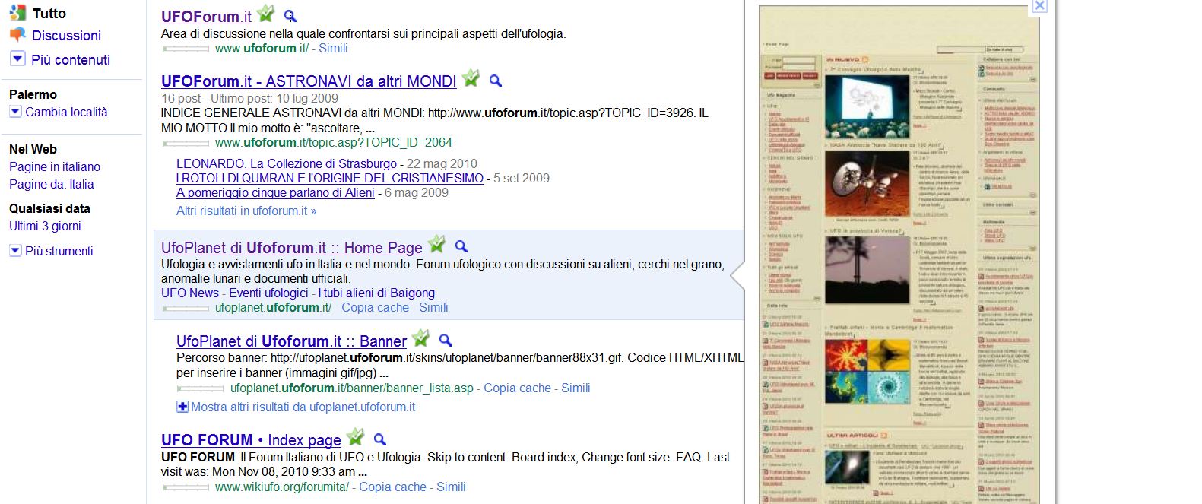Select Pagine da: Italia filter
This screenshot has width=1202, height=504.
(x=52, y=184)
